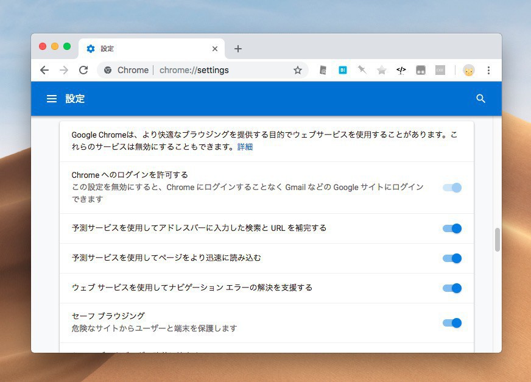Click the 設定 heading in the blue bar
This screenshot has height=382, width=531.
[x=75, y=99]
